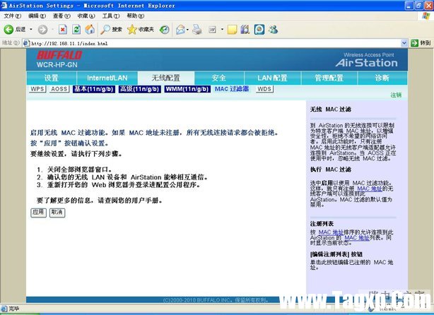Open the Mail button dropdown arrow
The height and width of the screenshot is (315, 434).
point(187,30)
